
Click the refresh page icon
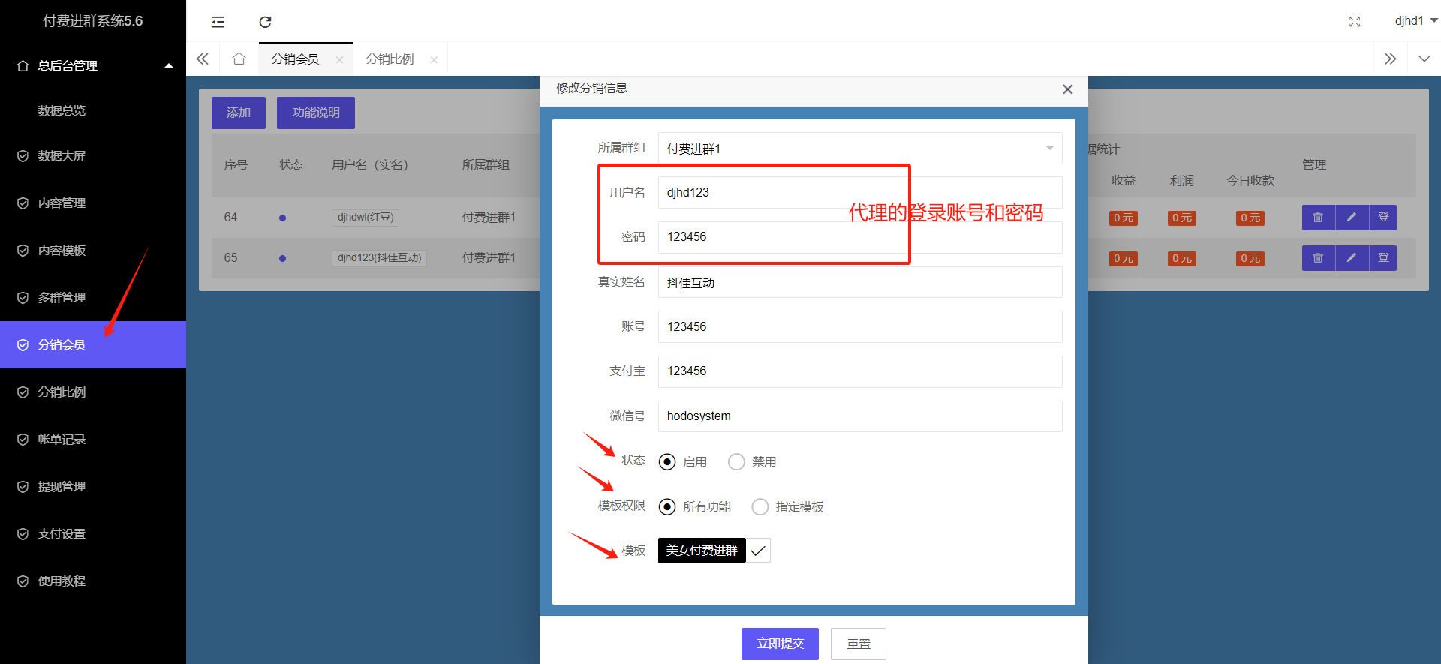pyautogui.click(x=265, y=22)
